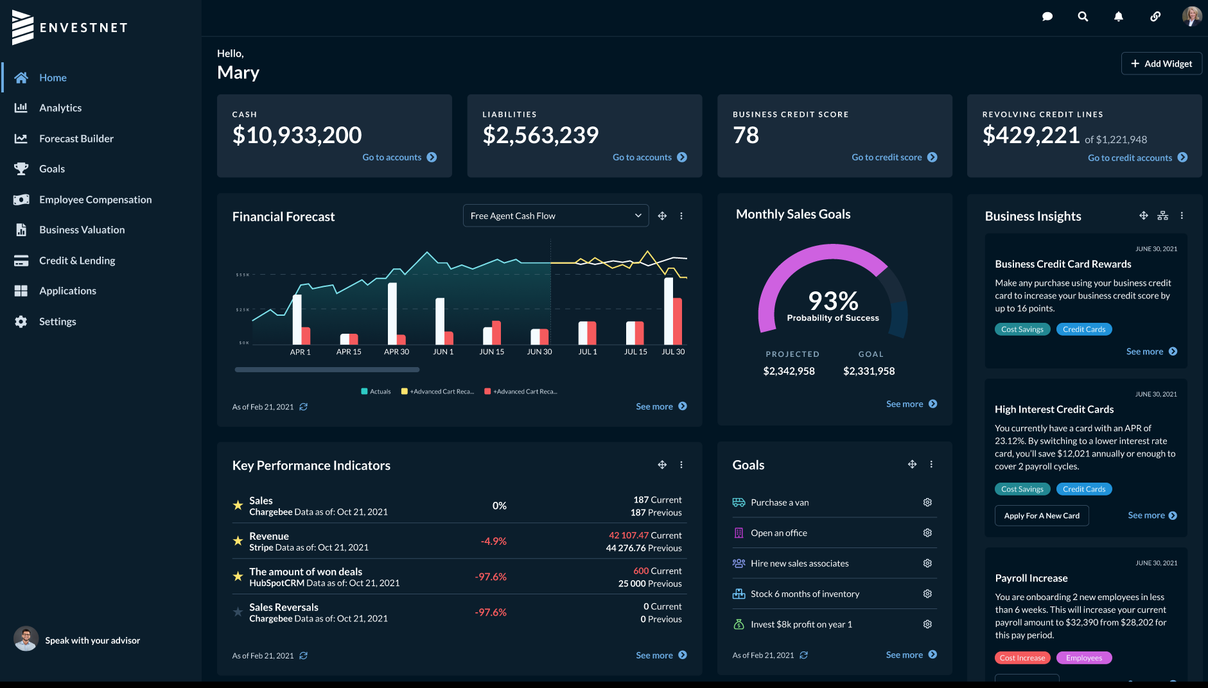The height and width of the screenshot is (688, 1208).
Task: Open settings gear for Open an office
Action: [x=927, y=533]
